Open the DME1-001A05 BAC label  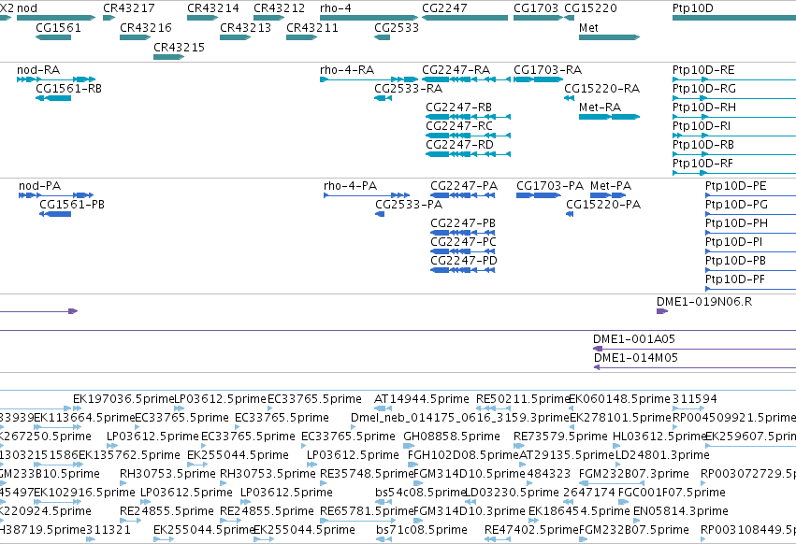634,339
